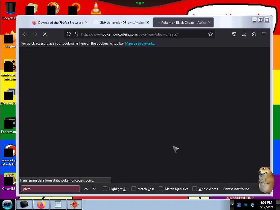Stop loading the current page
Screen dimensions: 280x210
[45, 34]
